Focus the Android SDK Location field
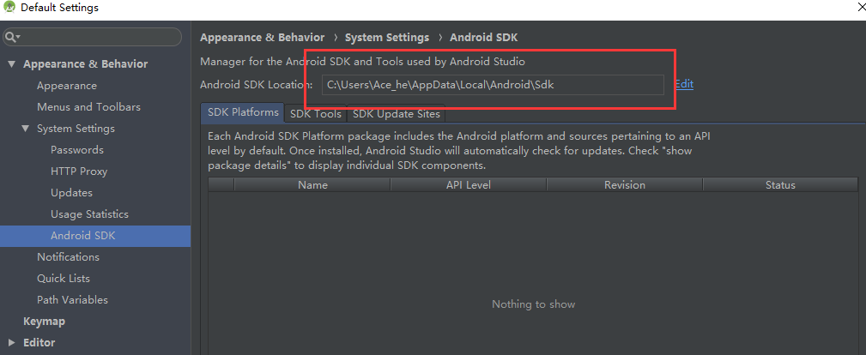Screen dimensions: 866x355 click(492, 85)
